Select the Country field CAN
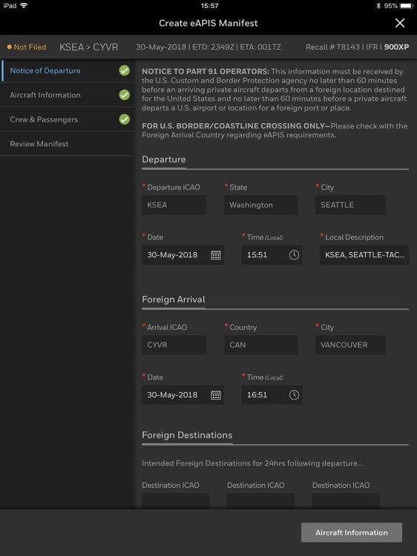 pos(261,345)
